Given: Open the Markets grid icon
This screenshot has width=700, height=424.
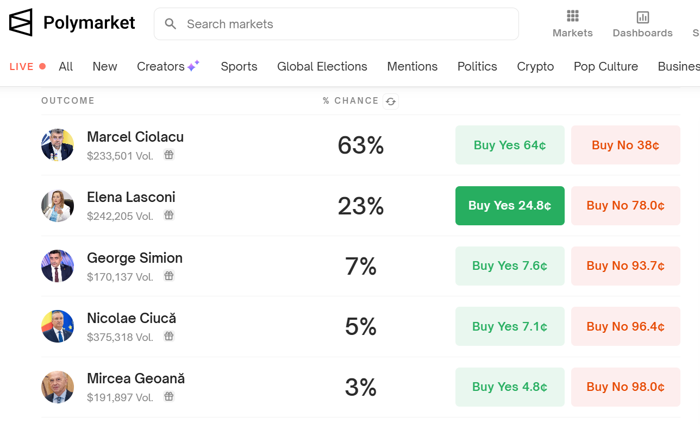Looking at the screenshot, I should pos(572,16).
